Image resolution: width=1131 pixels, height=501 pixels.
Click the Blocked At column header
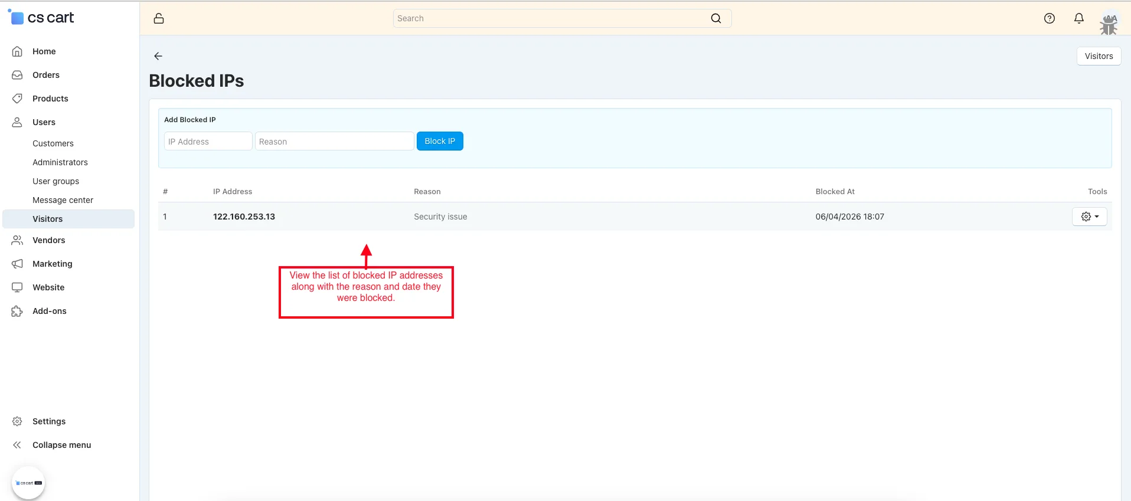(x=835, y=191)
